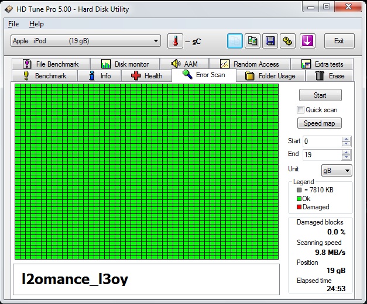
Task: Increase the Start value with up arrow
Action: click(x=347, y=139)
